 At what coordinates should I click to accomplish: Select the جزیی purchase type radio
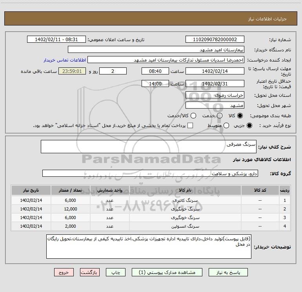[249, 125]
